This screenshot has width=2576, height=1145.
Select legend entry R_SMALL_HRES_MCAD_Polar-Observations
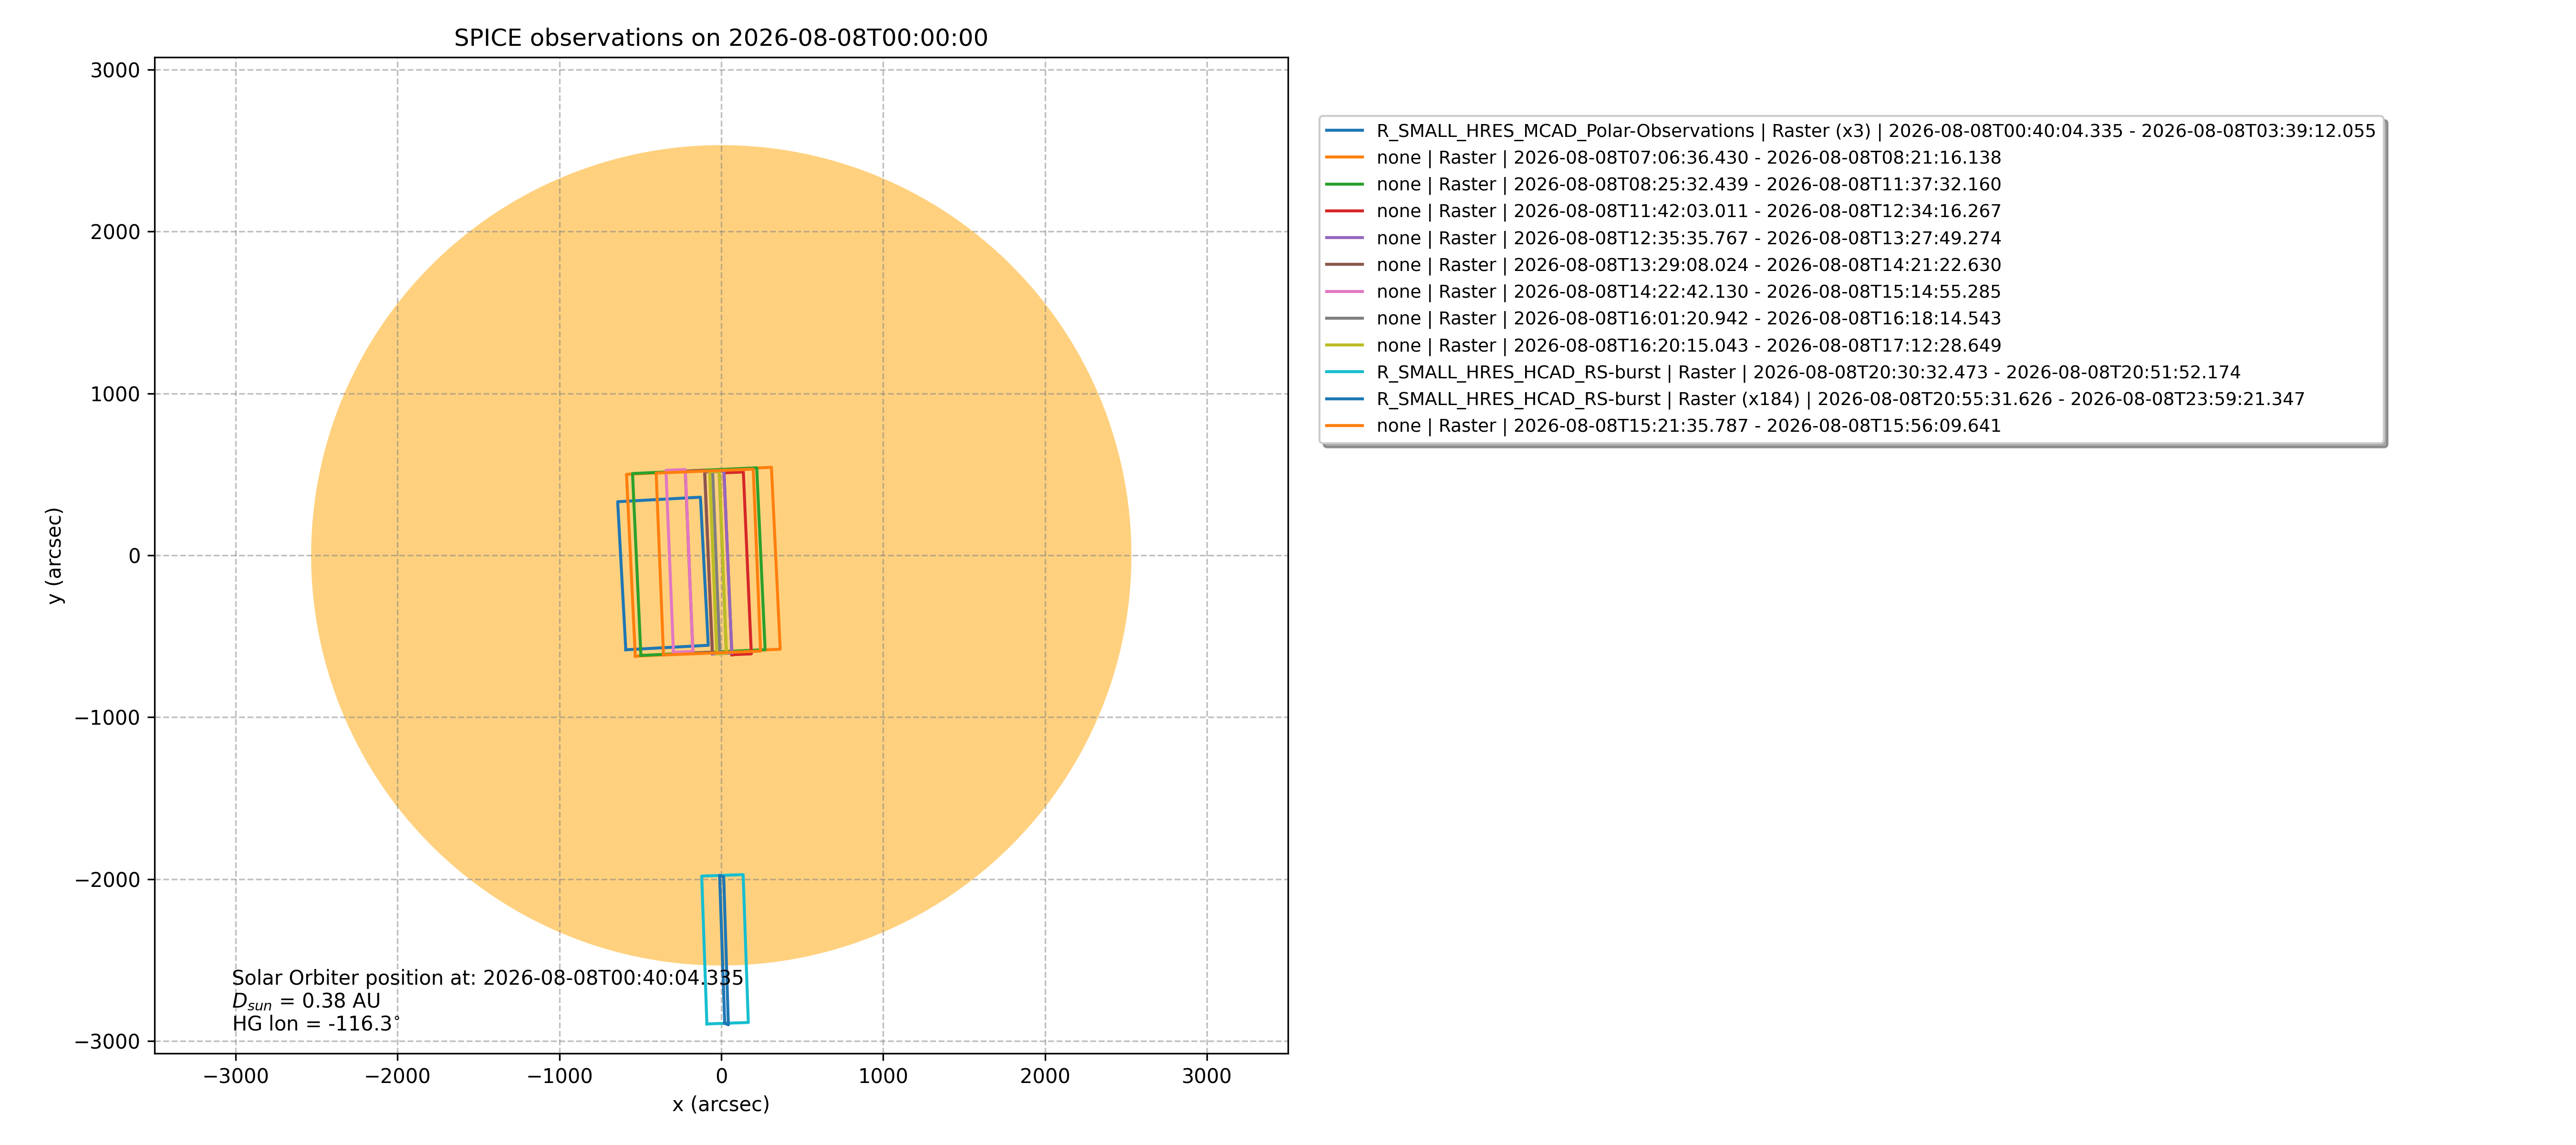tap(1850, 131)
